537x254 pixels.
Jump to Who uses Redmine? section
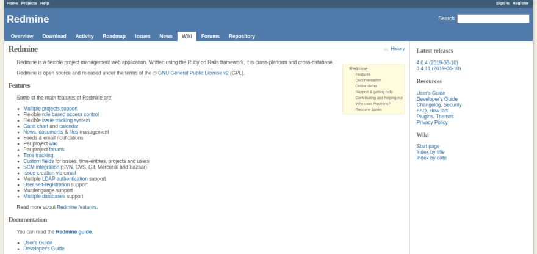[373, 104]
